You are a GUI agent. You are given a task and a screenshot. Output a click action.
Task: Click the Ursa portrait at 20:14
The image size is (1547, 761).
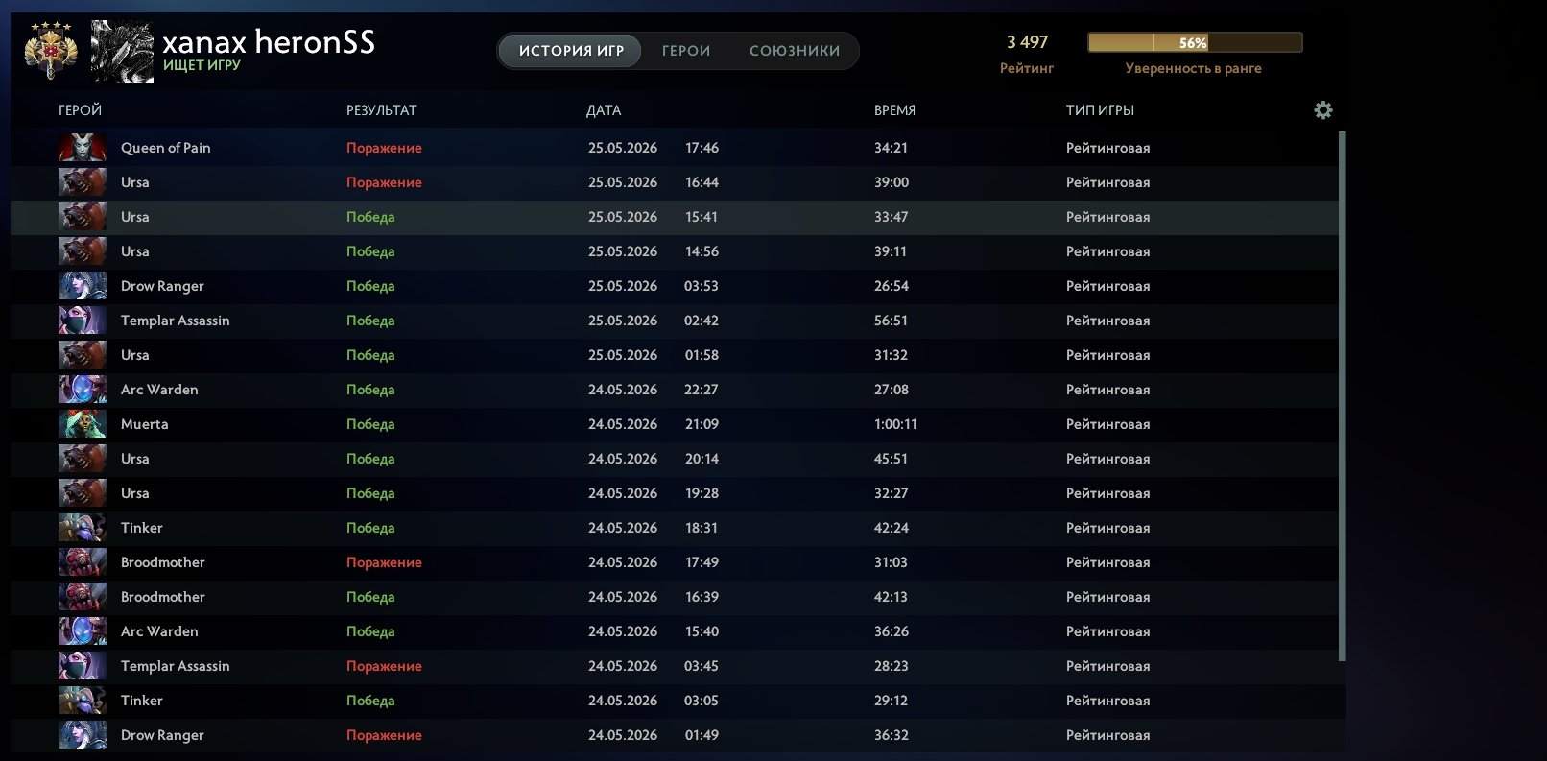pos(83,459)
